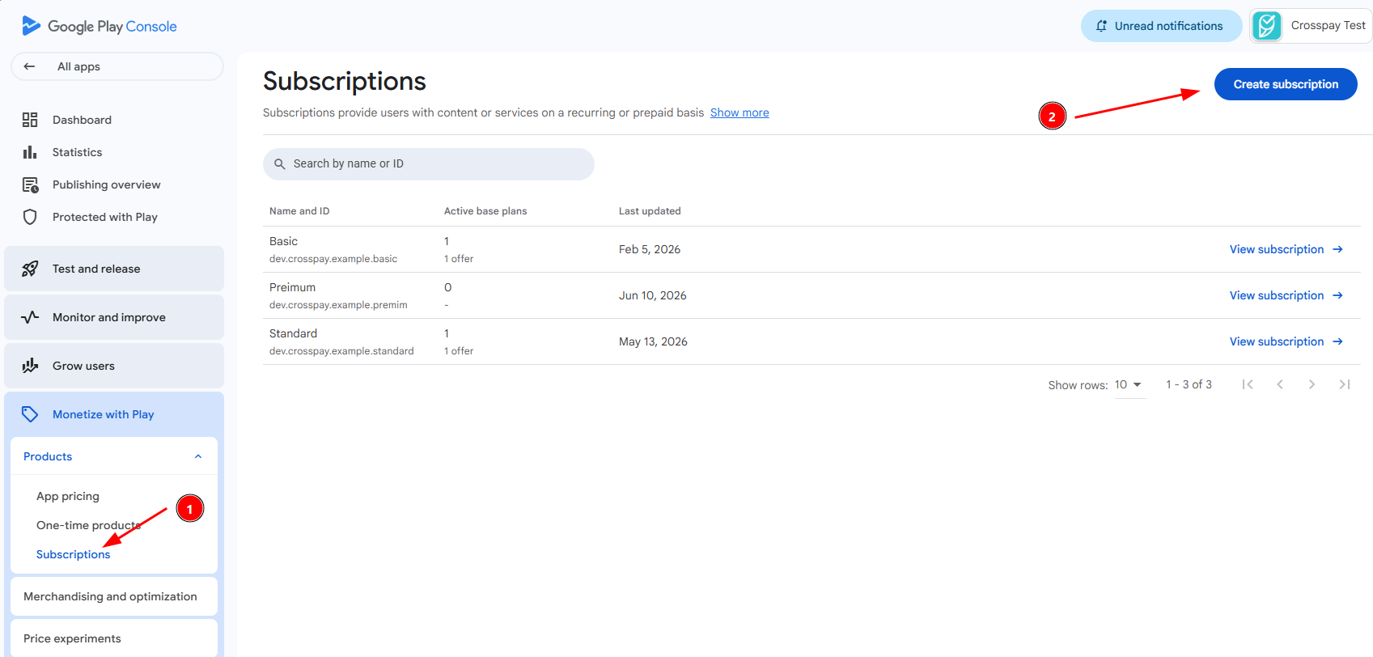Click the Name and ID column header

click(x=299, y=211)
